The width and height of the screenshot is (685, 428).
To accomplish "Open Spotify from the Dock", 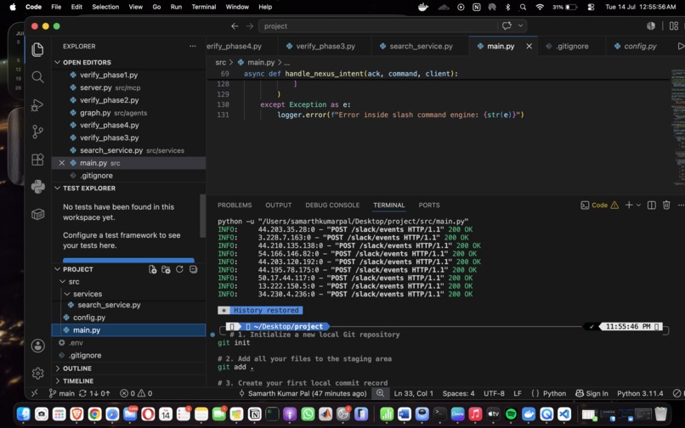I will pyautogui.click(x=511, y=414).
